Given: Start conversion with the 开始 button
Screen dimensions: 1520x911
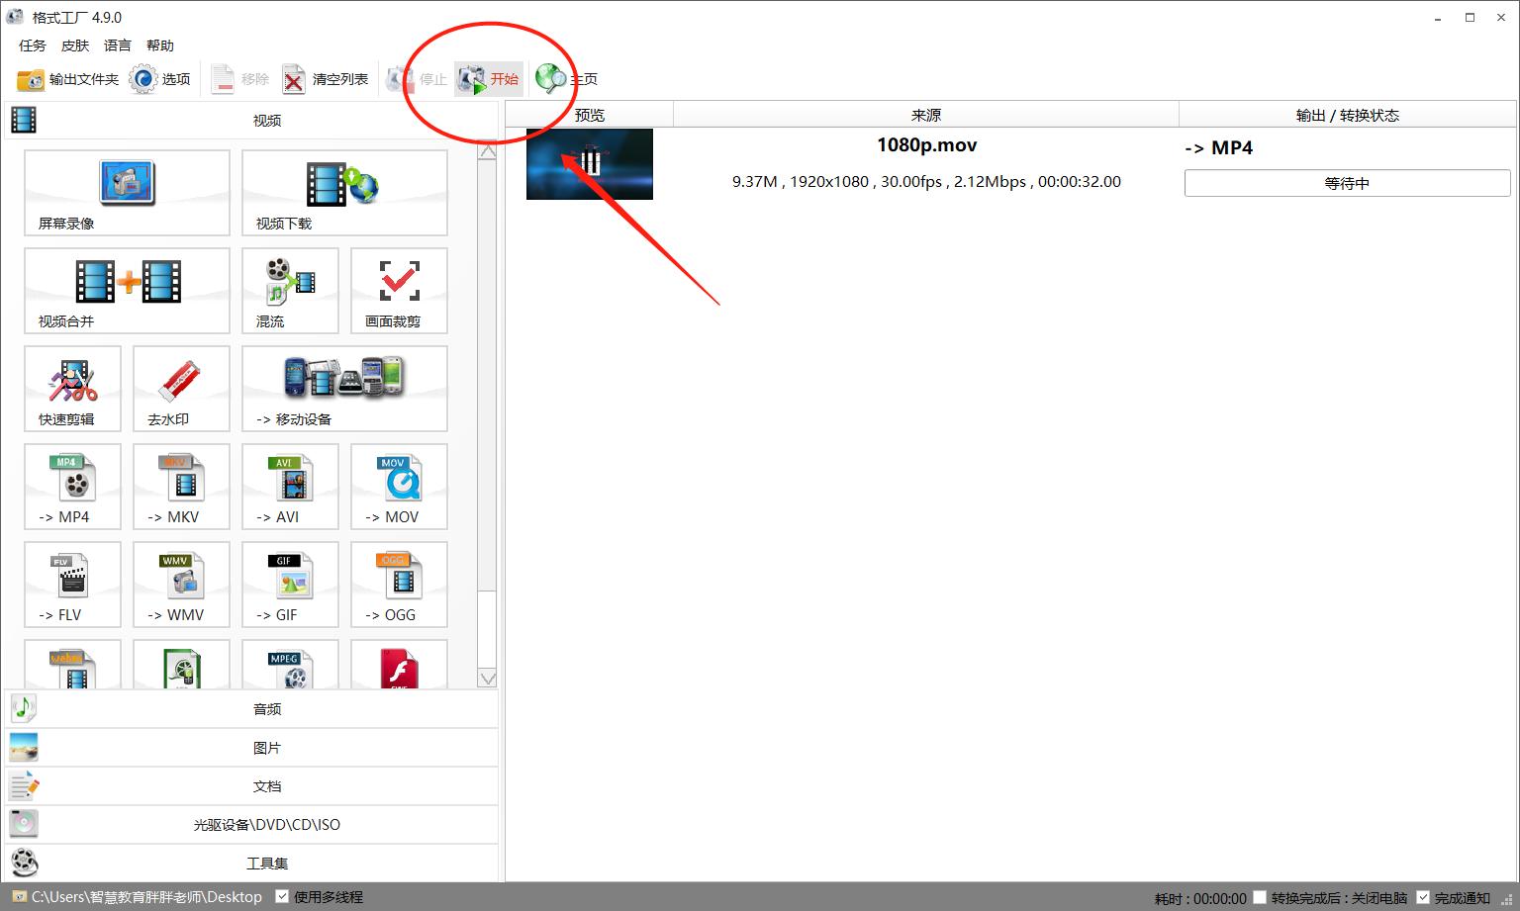Looking at the screenshot, I should (x=489, y=79).
